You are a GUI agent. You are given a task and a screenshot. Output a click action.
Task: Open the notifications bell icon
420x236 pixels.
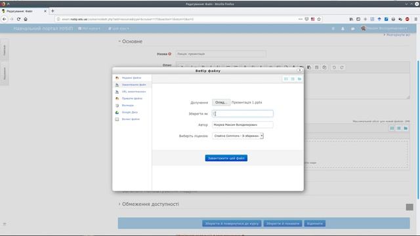pyautogui.click(x=343, y=29)
